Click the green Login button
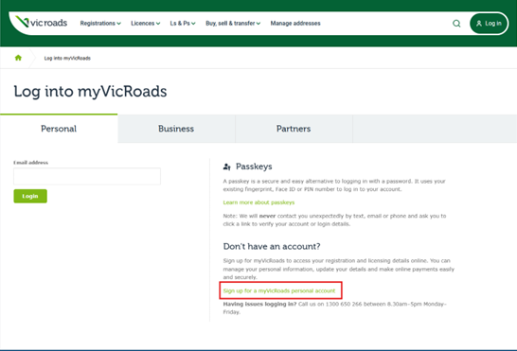 (30, 196)
